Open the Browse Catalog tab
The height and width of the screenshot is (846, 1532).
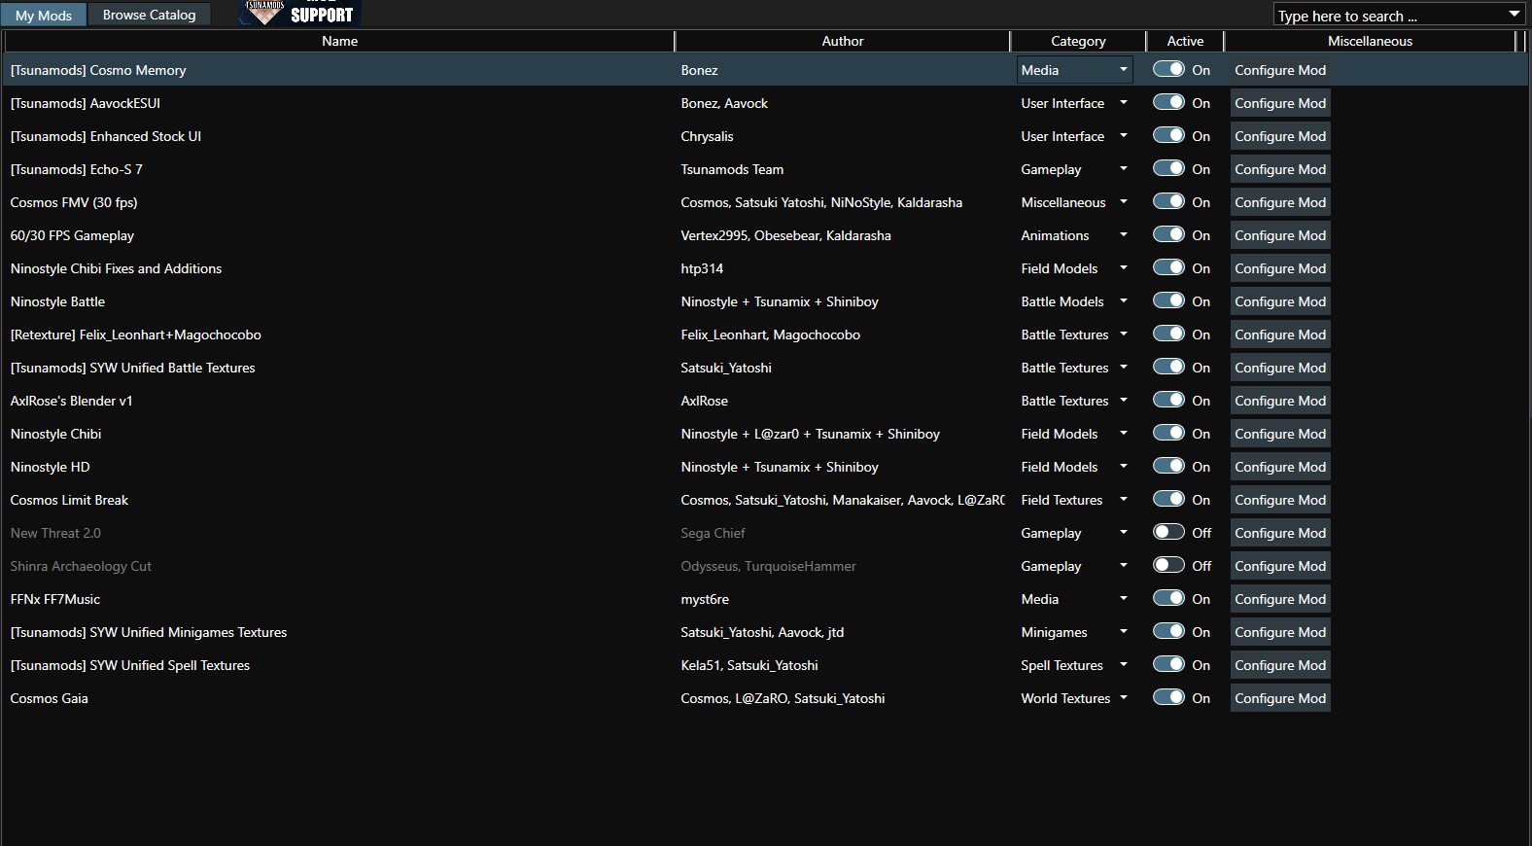(150, 15)
